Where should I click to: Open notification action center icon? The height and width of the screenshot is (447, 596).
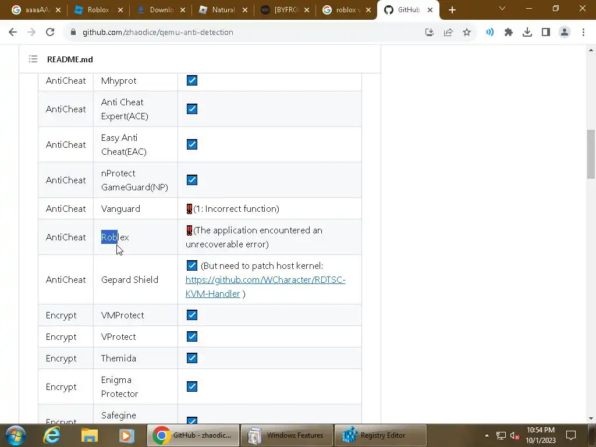(571, 435)
